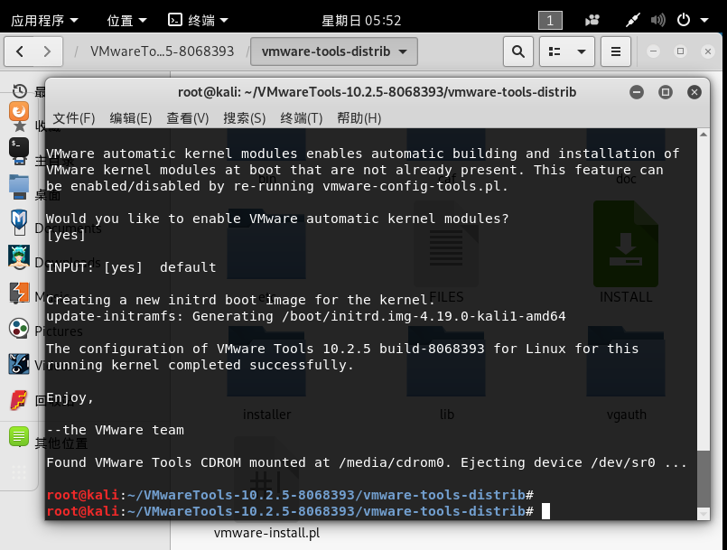Screen dimensions: 727x550
Task: Click the wired network icon in top bar
Action: 632,20
